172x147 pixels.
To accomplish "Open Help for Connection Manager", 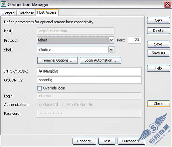I will click(x=158, y=68).
